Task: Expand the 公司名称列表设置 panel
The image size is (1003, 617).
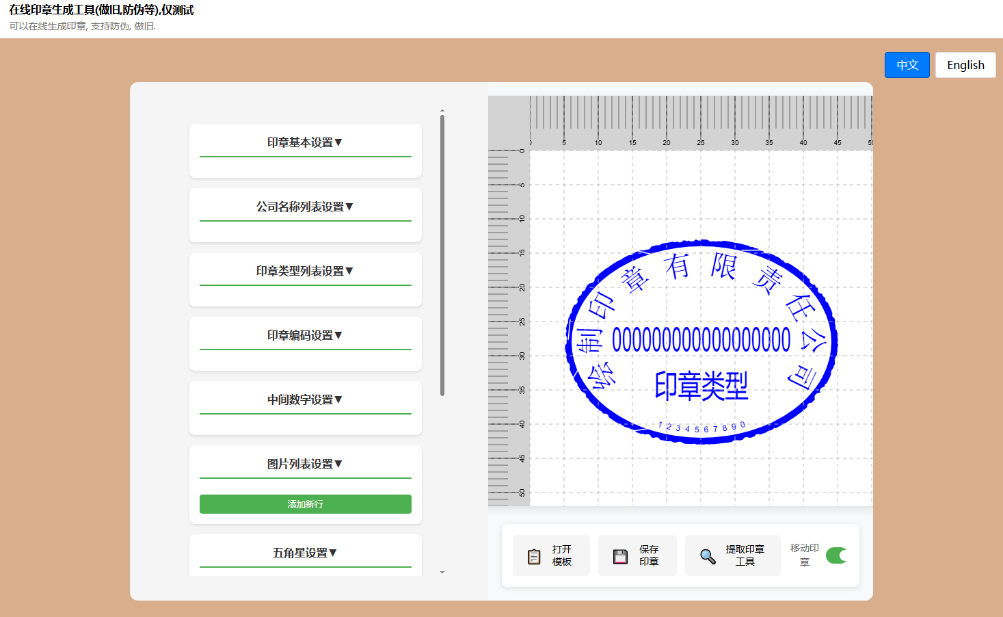Action: click(305, 206)
